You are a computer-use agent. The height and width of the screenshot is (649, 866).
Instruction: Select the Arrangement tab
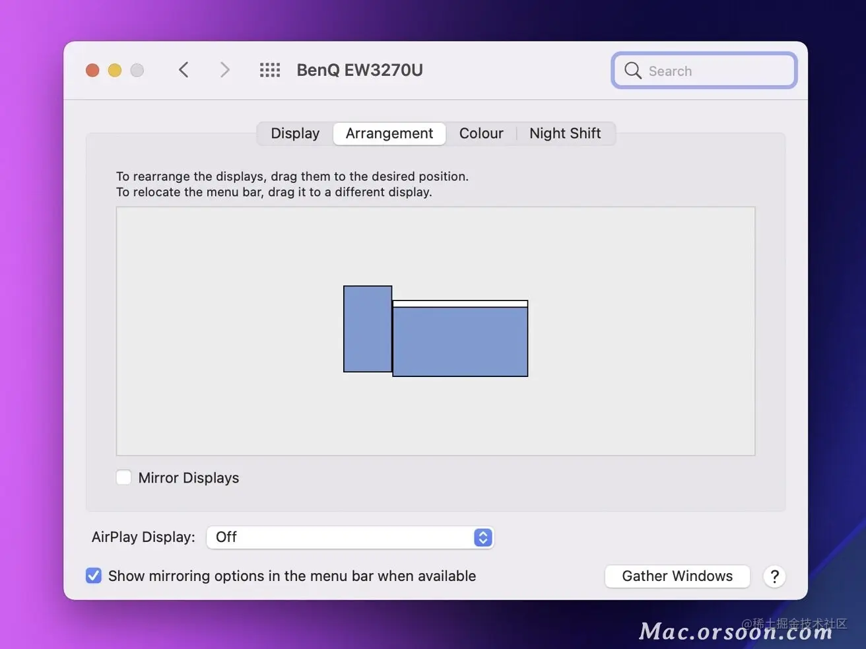tap(389, 133)
